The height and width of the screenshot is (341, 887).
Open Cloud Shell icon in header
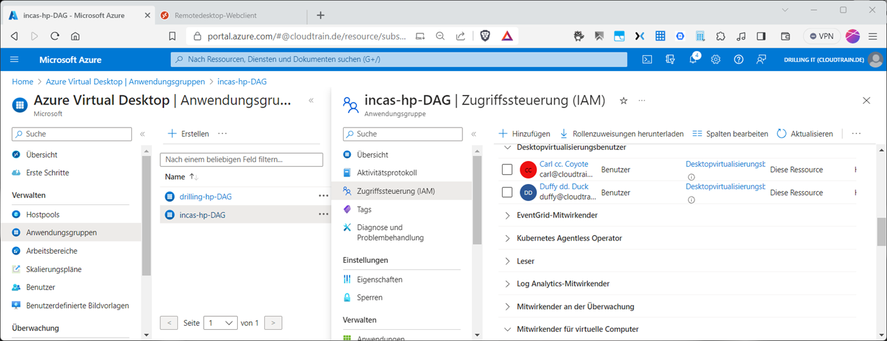coord(647,59)
